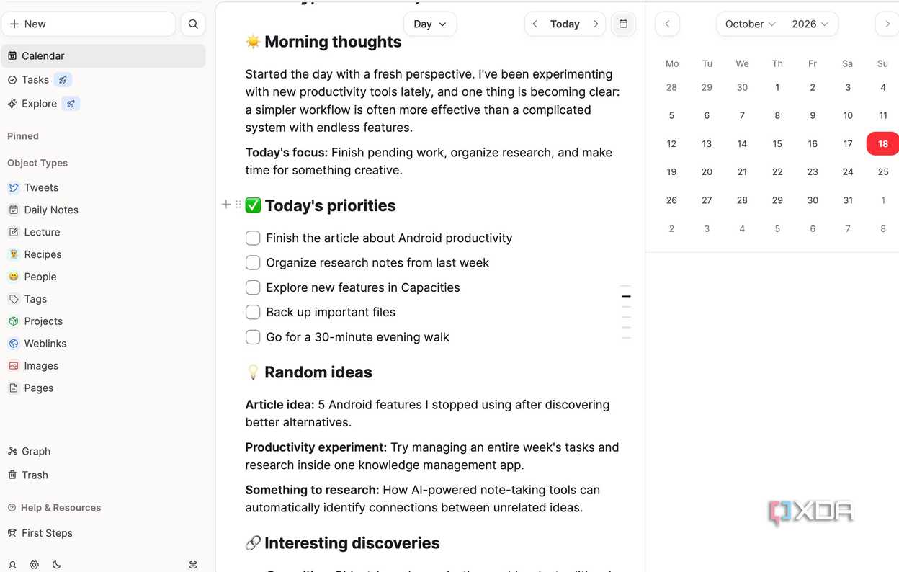Open the October month dropdown
Viewport: 899px width, 572px height.
[750, 24]
